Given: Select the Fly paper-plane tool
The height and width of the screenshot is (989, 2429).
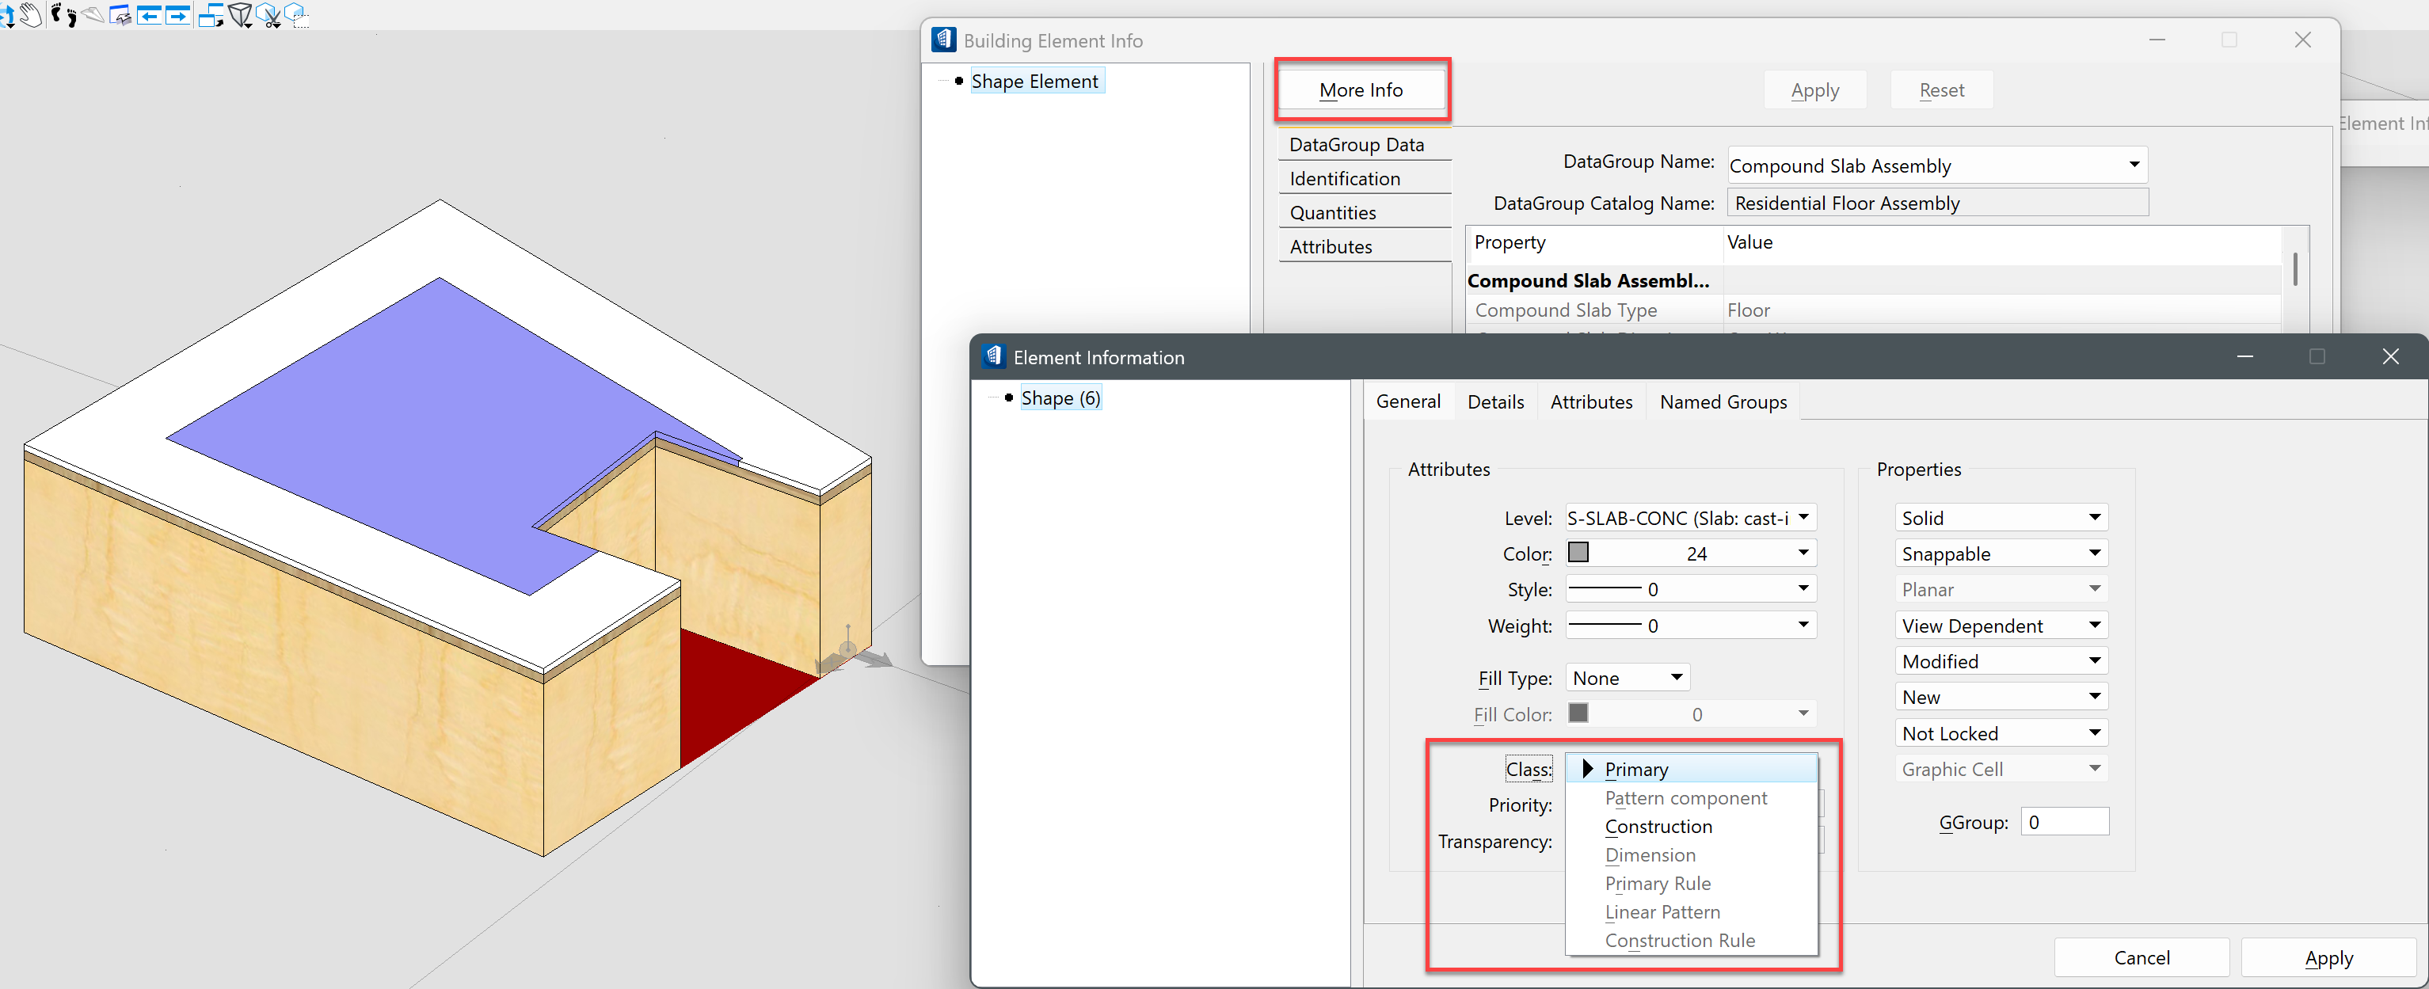Looking at the screenshot, I should (93, 15).
